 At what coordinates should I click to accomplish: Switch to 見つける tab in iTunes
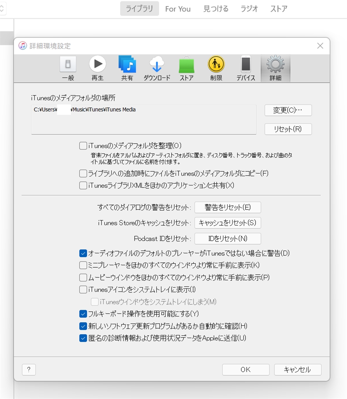pyautogui.click(x=216, y=9)
